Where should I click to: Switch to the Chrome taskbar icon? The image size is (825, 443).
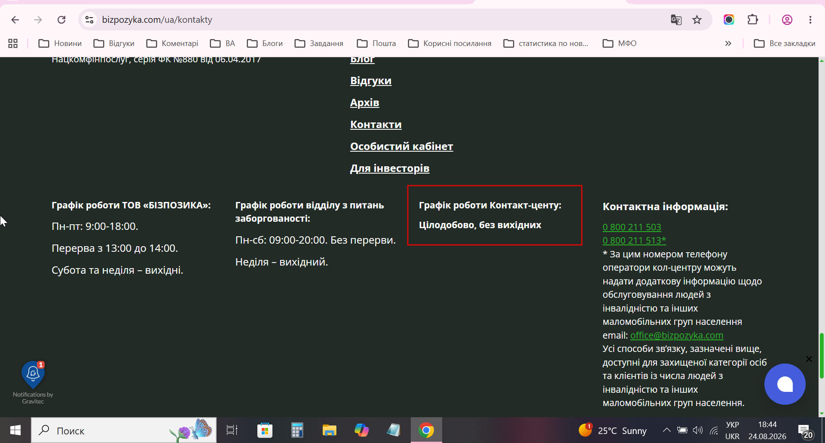pos(426,430)
